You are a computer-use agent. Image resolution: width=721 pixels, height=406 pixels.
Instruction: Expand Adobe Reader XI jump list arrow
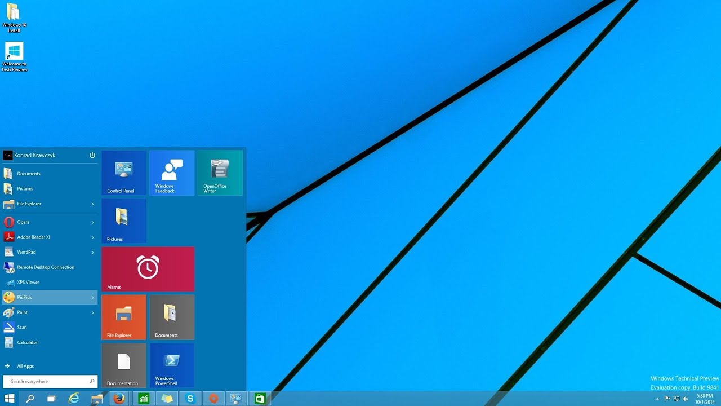click(92, 237)
